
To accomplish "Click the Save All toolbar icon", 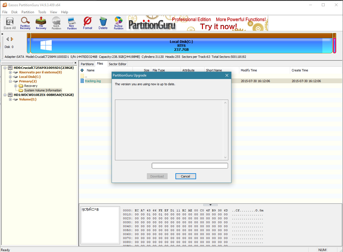I will (10, 23).
